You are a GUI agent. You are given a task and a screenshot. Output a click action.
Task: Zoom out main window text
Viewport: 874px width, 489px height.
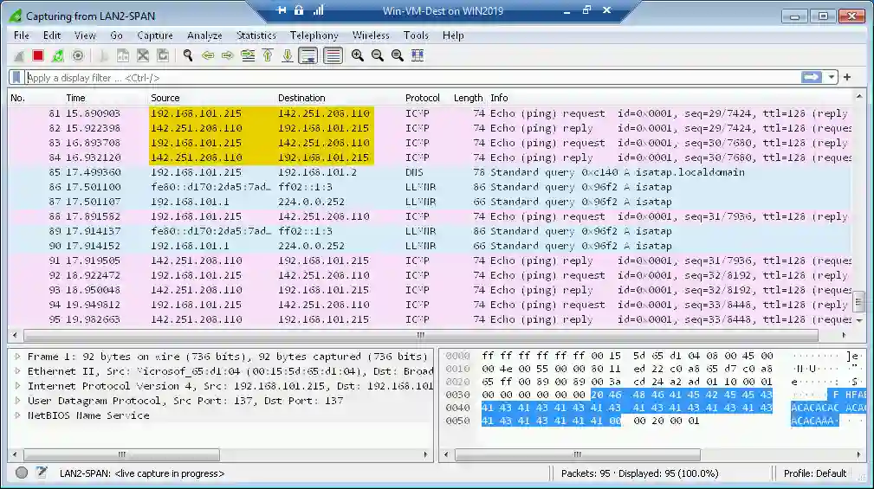tap(378, 55)
